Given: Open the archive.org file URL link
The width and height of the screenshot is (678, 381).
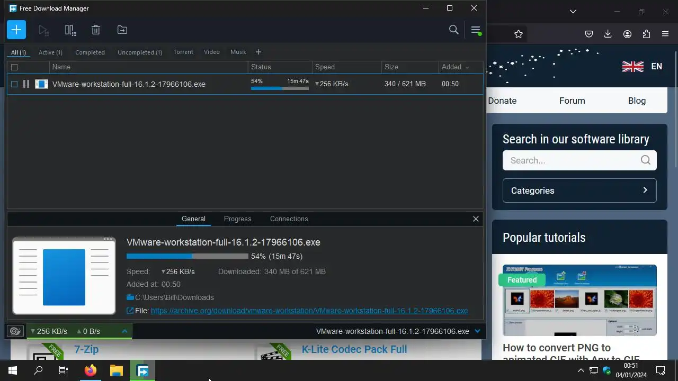Looking at the screenshot, I should [309, 311].
